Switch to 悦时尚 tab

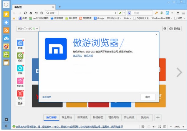click(145, 117)
